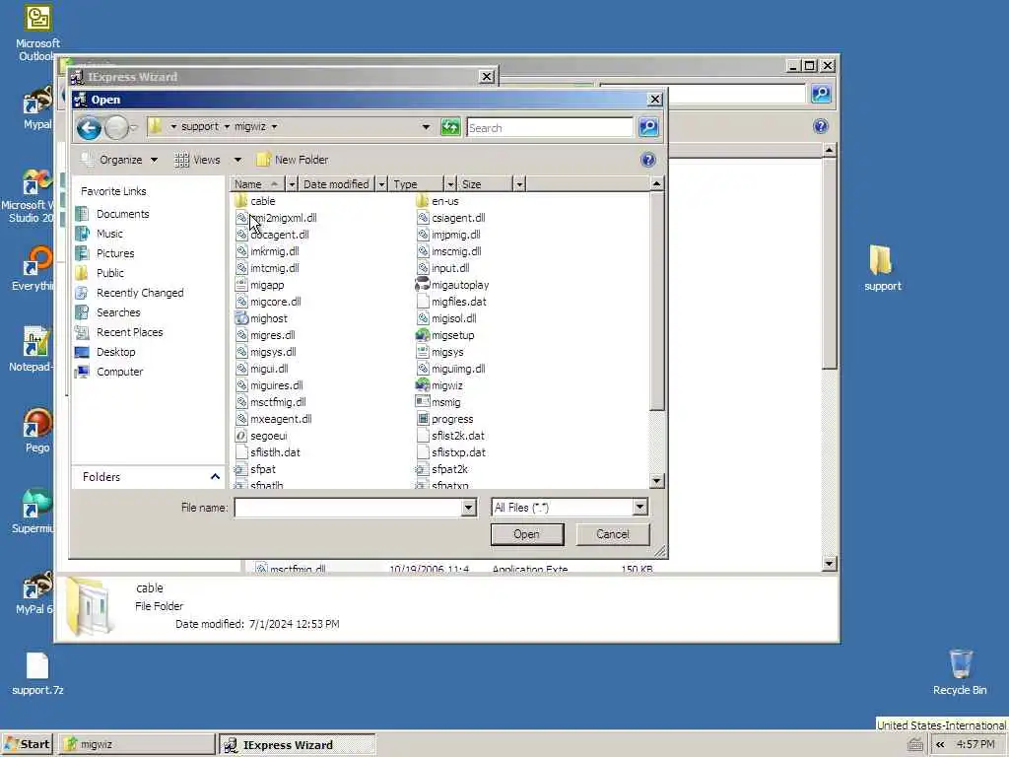The width and height of the screenshot is (1009, 757).
Task: Open the file type All Files dropdown
Action: pos(639,508)
